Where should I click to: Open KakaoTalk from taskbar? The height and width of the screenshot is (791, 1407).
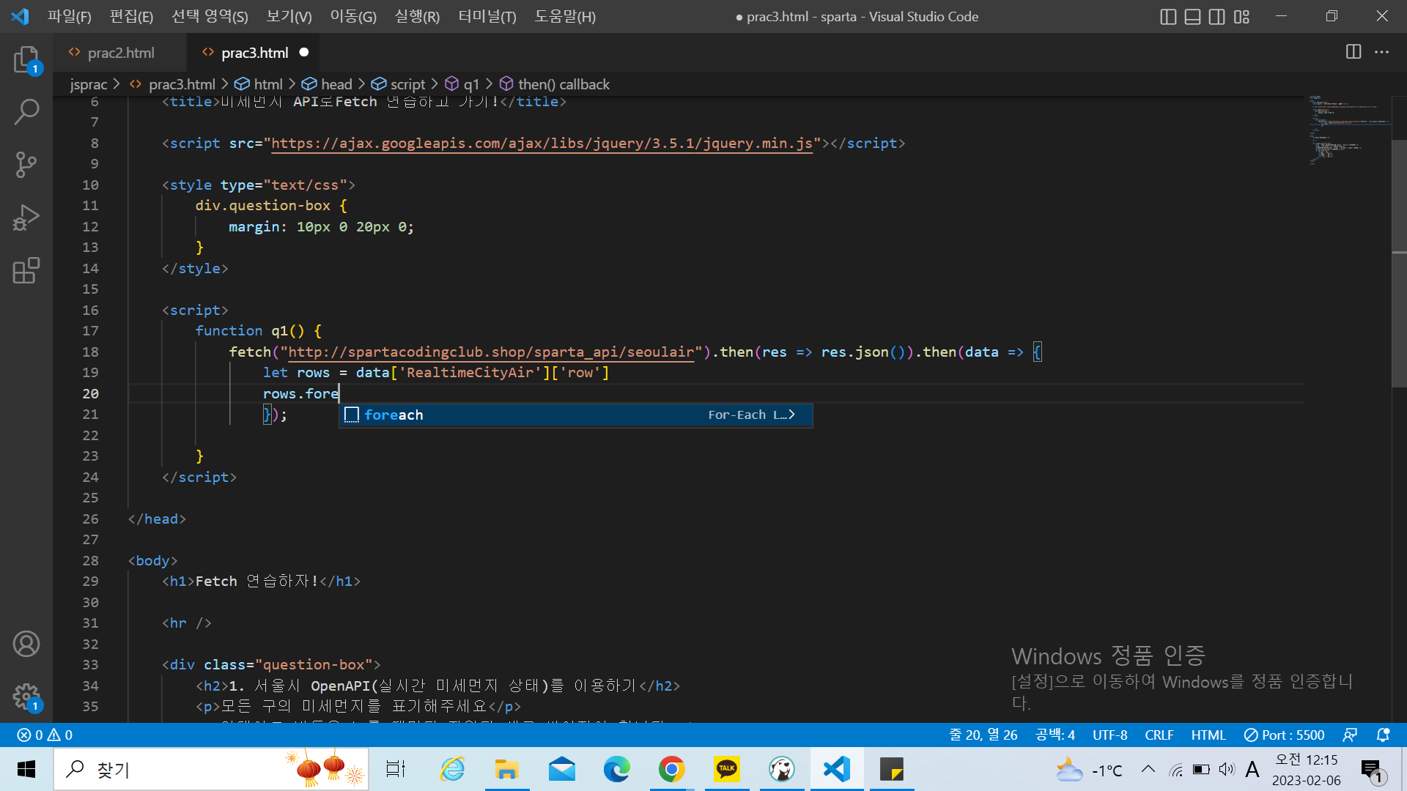726,769
